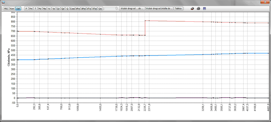The height and width of the screenshot is (122, 271).
Task: Select the Vz chart button
Action: pos(49,8)
